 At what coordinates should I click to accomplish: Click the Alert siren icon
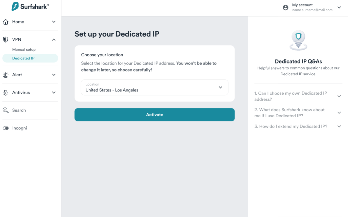[x=6, y=75]
